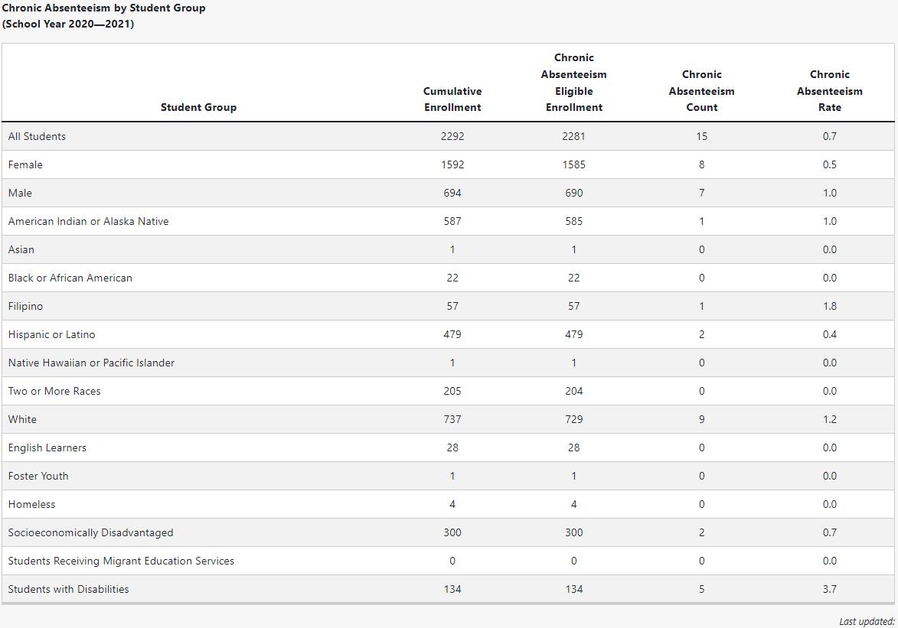Click the 3.7 absenteeism rate value
The image size is (898, 628).
(829, 589)
